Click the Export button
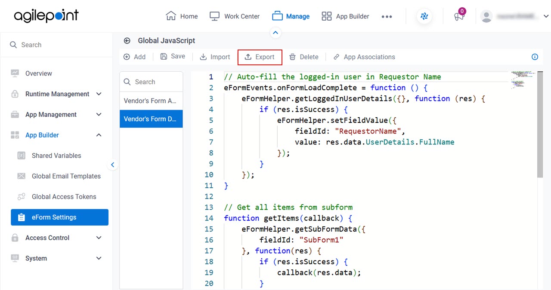This screenshot has height=290, width=551. [x=260, y=57]
